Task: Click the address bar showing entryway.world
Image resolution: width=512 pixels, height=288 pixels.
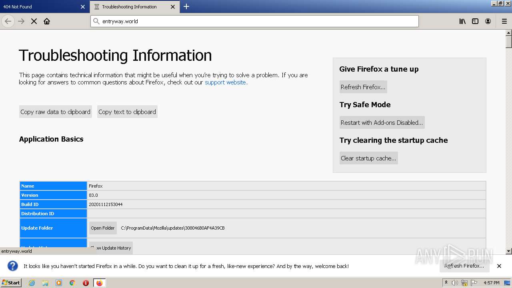Action: [x=254, y=21]
